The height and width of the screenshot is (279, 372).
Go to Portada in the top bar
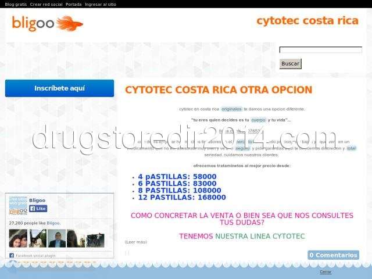[x=74, y=4]
